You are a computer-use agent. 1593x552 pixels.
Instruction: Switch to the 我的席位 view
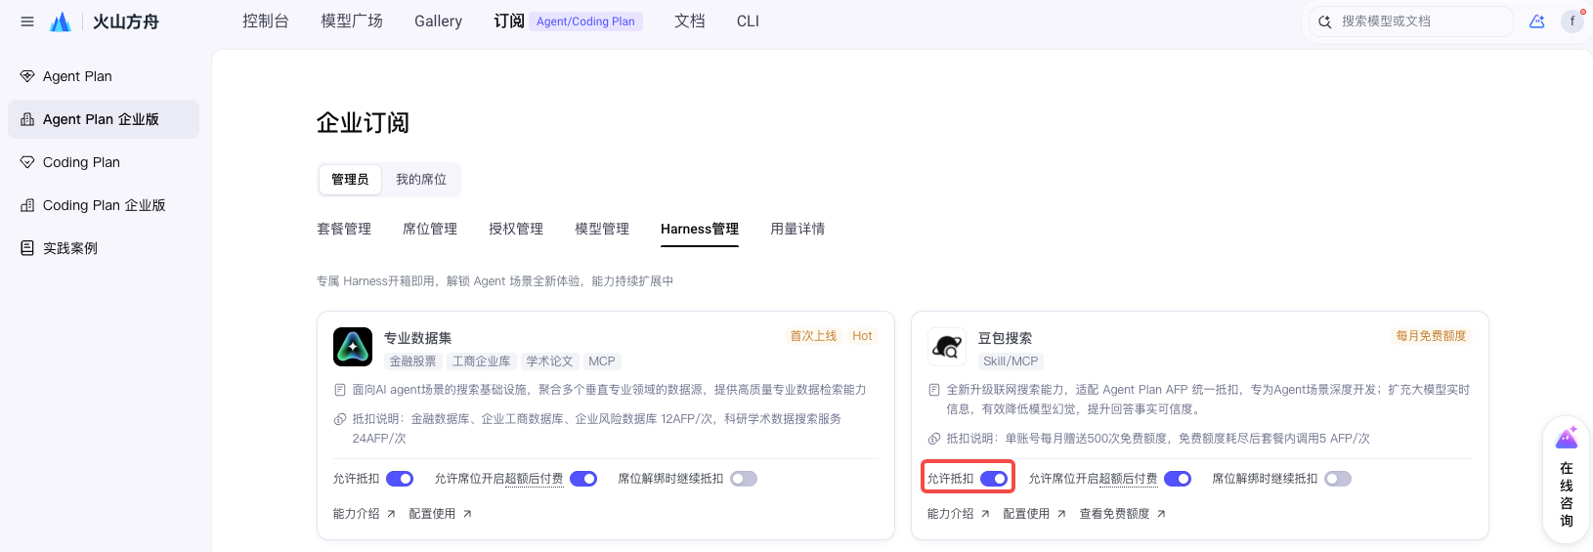click(x=421, y=180)
